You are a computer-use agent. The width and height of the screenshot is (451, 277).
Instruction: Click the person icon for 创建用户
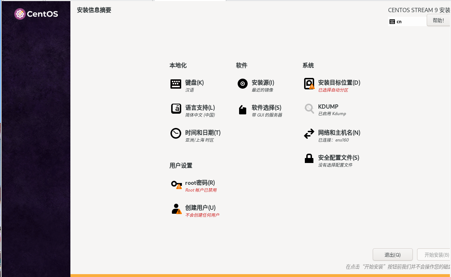pos(177,209)
